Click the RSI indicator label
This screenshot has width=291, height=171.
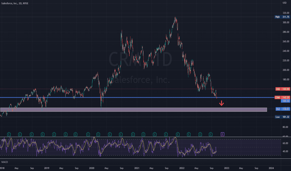point(3,141)
